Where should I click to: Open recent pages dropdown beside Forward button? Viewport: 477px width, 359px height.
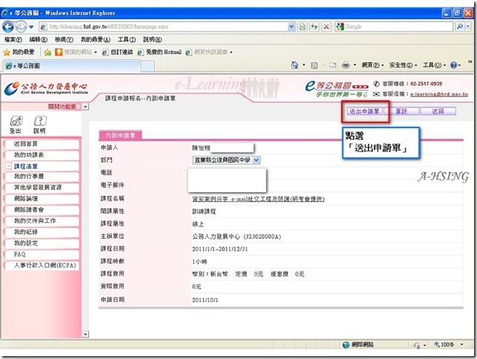(31, 27)
